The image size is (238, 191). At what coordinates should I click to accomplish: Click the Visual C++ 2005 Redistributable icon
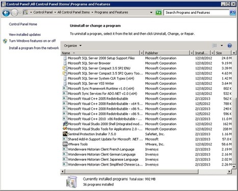65,99
